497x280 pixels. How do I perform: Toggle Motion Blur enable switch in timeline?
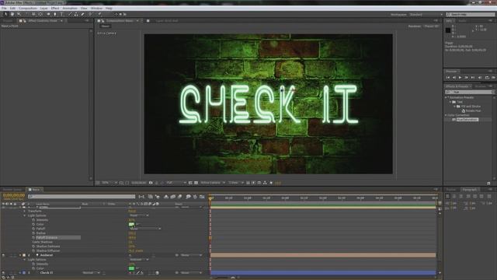click(x=179, y=197)
